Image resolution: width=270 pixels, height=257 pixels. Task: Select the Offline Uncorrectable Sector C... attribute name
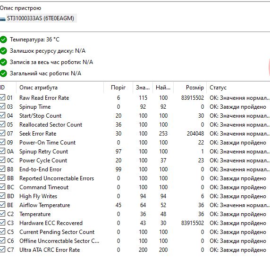click(x=59, y=241)
